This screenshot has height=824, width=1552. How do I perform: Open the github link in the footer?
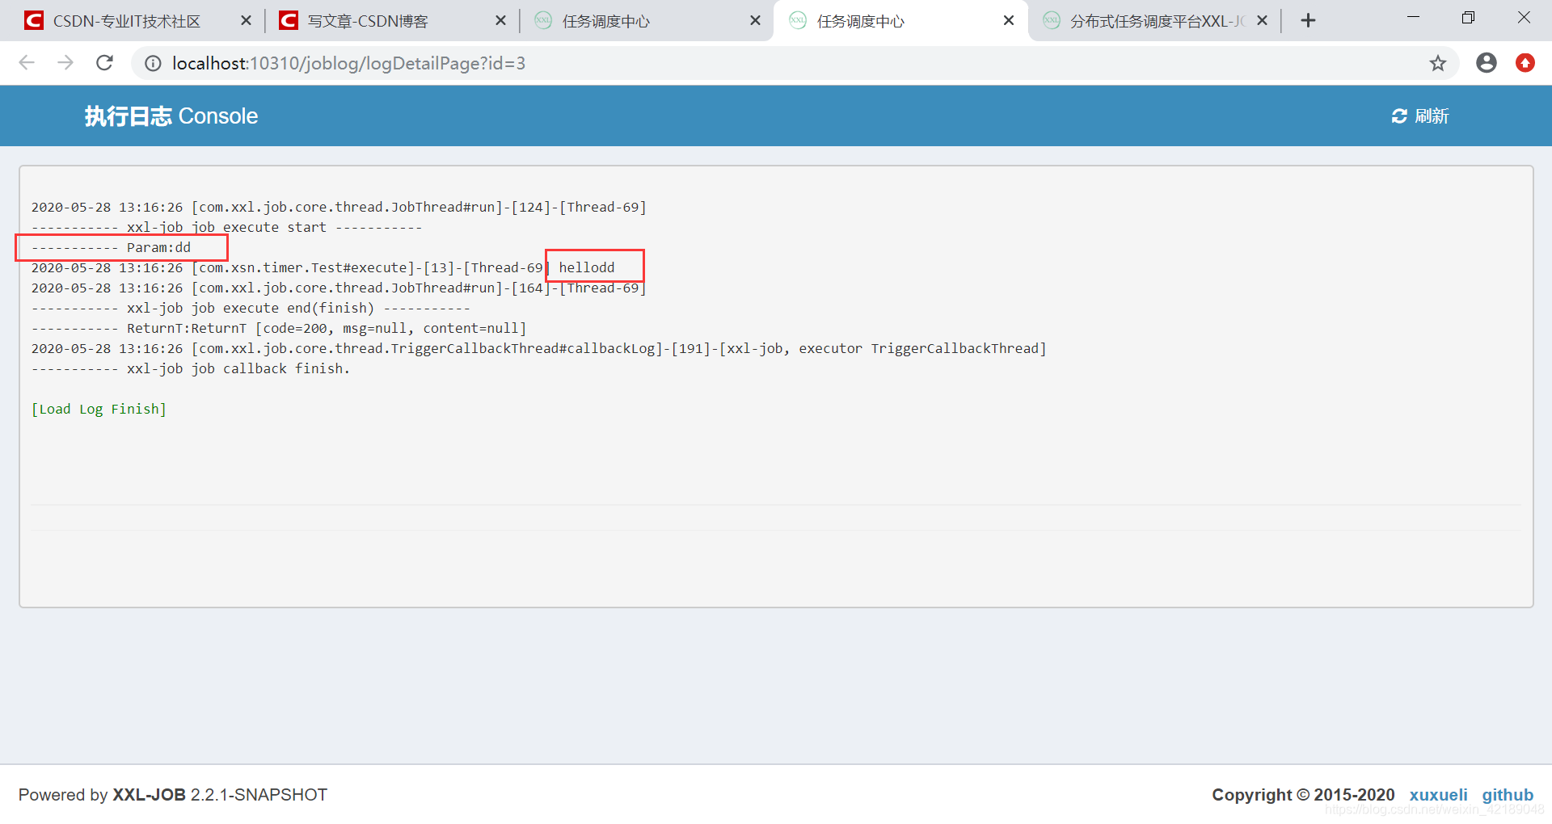[x=1507, y=795]
